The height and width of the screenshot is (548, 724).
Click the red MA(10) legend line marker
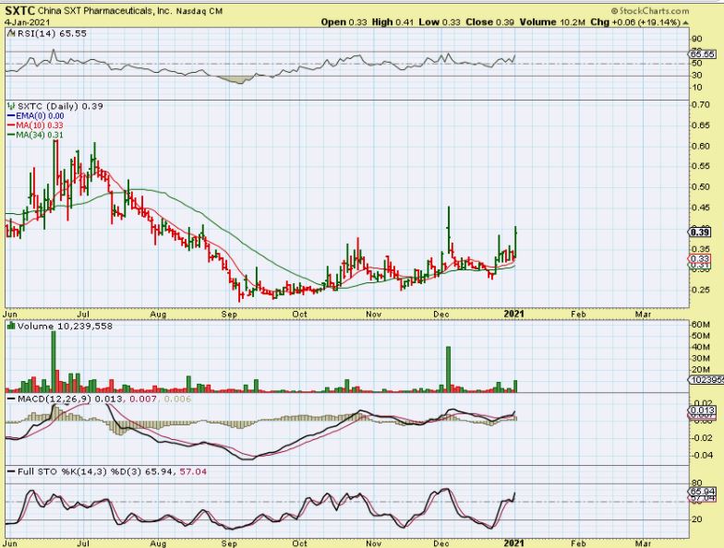pos(11,125)
